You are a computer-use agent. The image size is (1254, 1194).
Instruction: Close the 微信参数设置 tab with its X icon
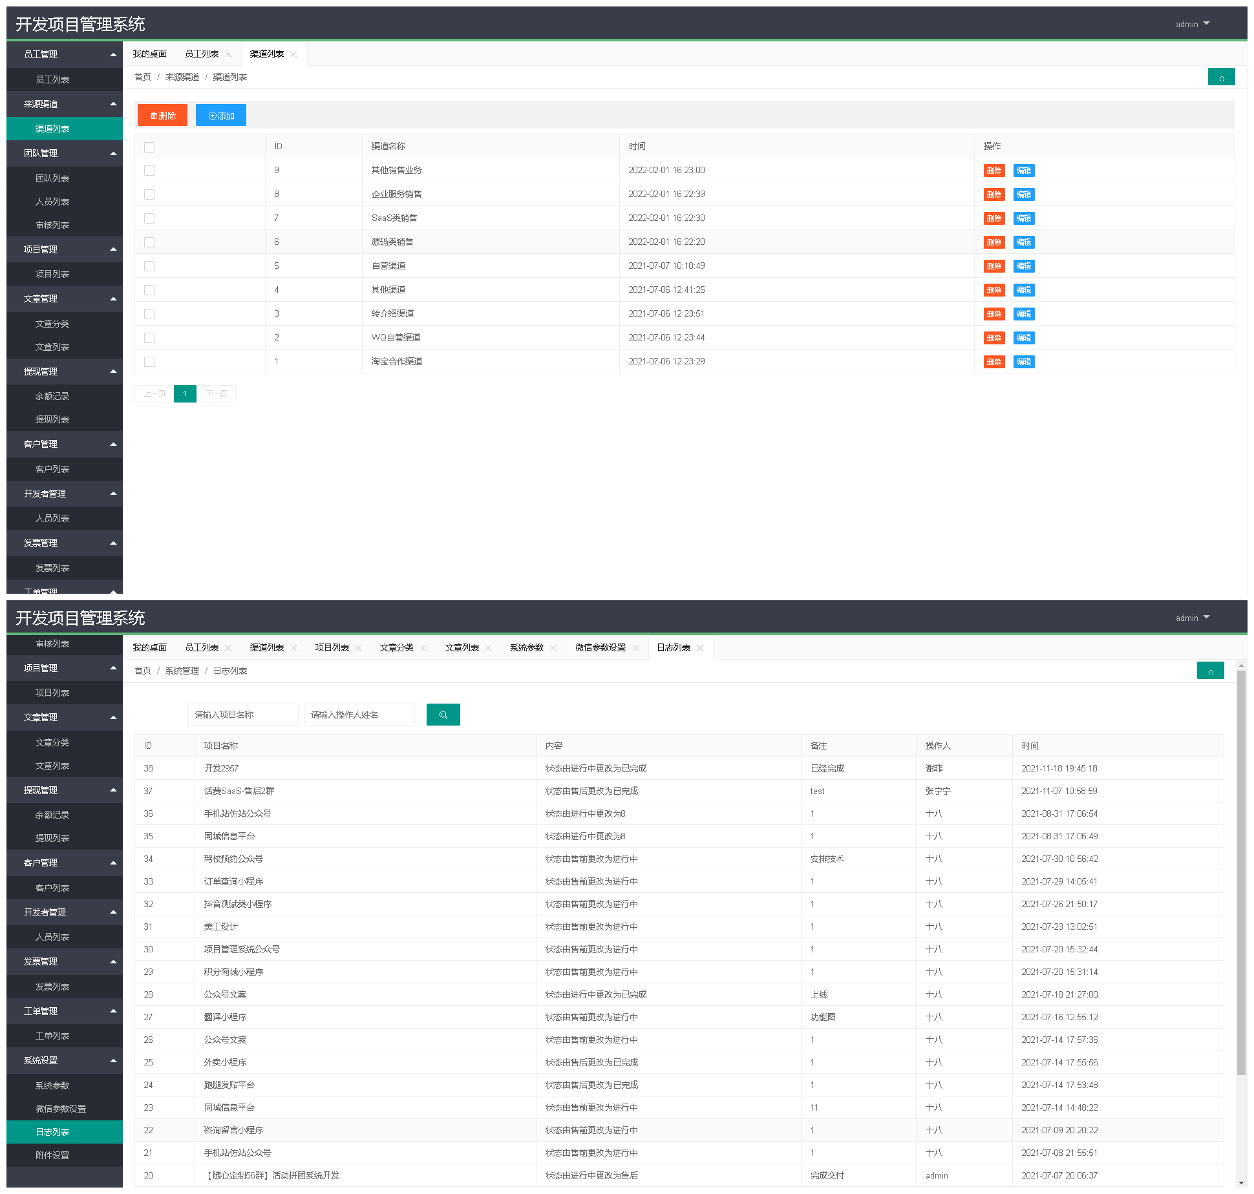pyautogui.click(x=635, y=648)
